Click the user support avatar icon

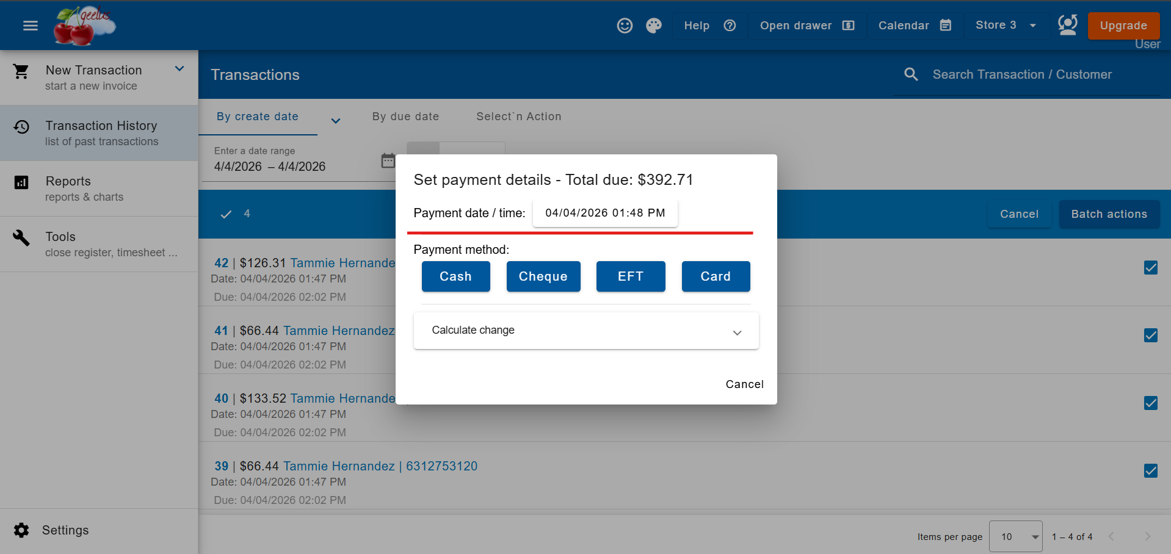[x=1067, y=26]
